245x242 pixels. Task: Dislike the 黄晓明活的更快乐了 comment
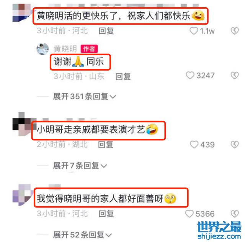click(235, 31)
